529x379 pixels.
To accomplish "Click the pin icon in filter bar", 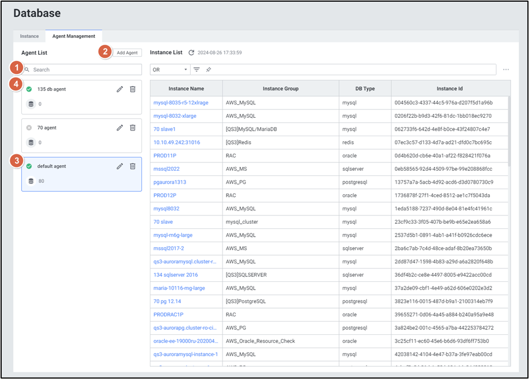I will tap(208, 70).
